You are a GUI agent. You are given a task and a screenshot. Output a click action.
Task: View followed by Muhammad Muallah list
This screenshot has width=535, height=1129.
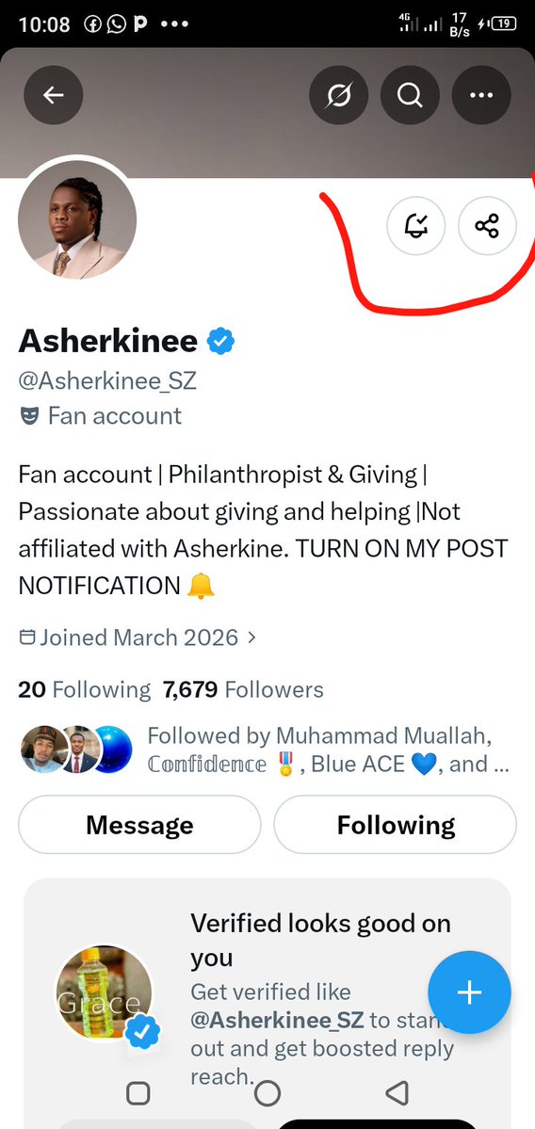(x=264, y=750)
